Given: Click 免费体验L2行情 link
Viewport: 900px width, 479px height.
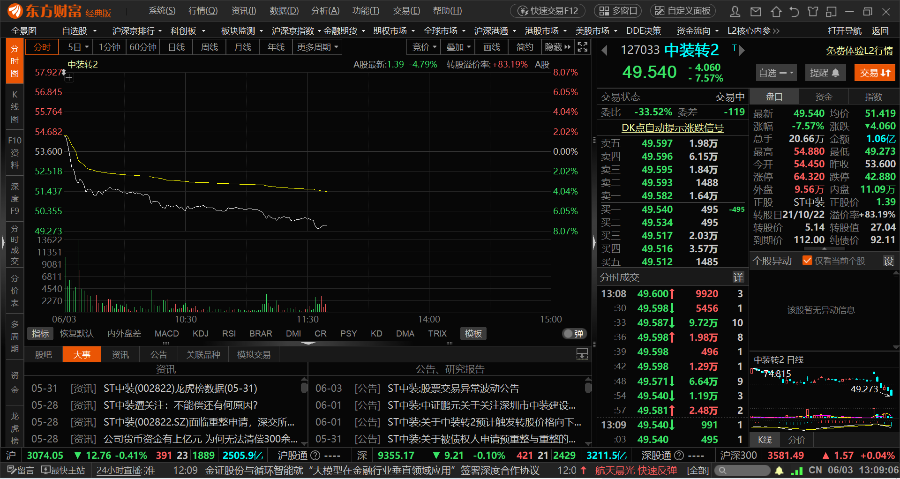Looking at the screenshot, I should click(x=859, y=51).
